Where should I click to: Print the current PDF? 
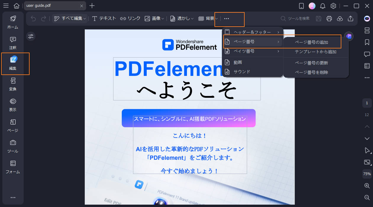pos(329,18)
